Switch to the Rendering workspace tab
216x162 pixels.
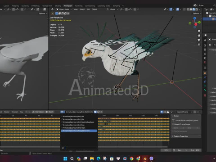click(x=78, y=6)
